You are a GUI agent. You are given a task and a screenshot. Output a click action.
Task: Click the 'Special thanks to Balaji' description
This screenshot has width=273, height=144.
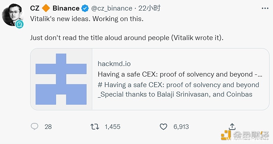175,94
